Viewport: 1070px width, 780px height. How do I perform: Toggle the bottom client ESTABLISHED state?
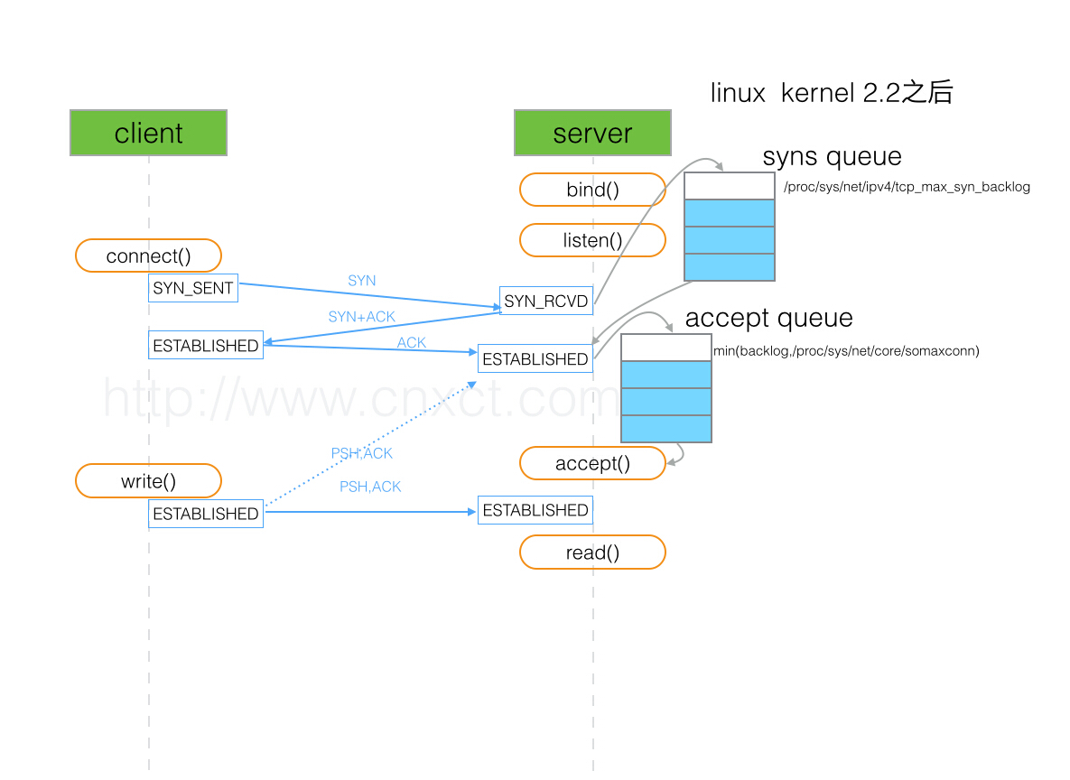[205, 513]
